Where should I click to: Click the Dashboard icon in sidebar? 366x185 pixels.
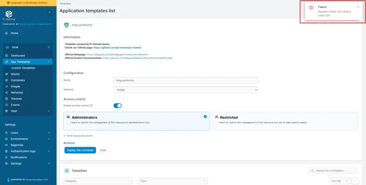(6, 55)
